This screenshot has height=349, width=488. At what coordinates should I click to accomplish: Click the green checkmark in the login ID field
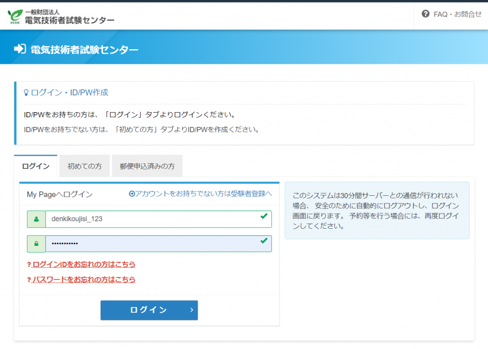[263, 217]
